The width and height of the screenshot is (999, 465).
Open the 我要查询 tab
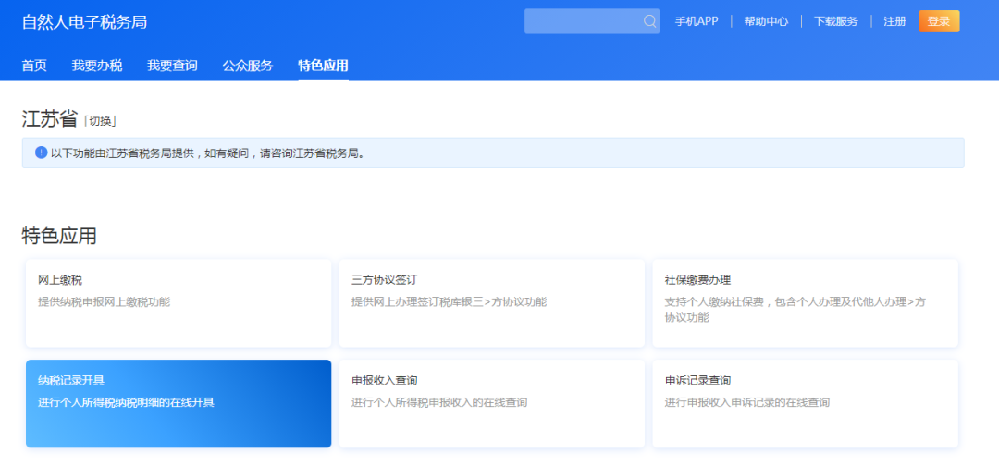coord(172,66)
